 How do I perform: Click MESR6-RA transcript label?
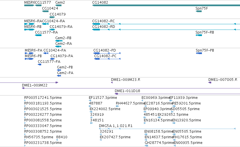point(33,21)
